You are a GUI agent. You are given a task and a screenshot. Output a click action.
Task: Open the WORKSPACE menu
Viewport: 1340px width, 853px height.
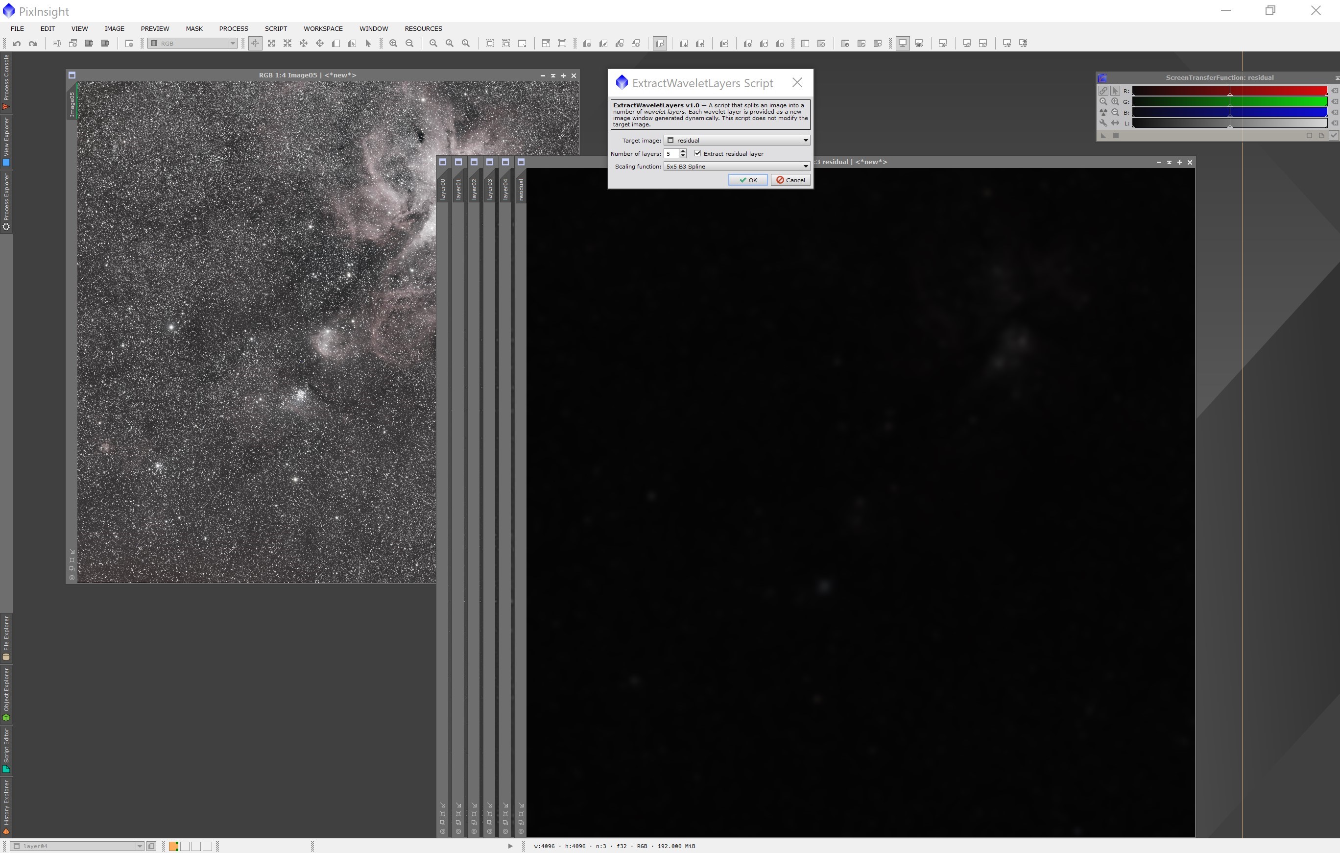pos(323,28)
